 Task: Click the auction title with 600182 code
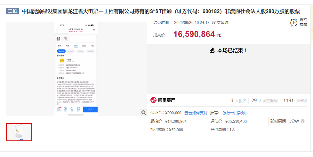161,11
